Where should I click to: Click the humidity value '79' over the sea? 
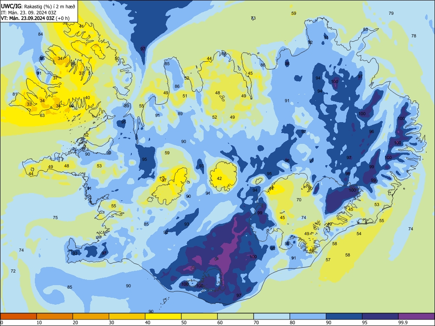[391, 13]
